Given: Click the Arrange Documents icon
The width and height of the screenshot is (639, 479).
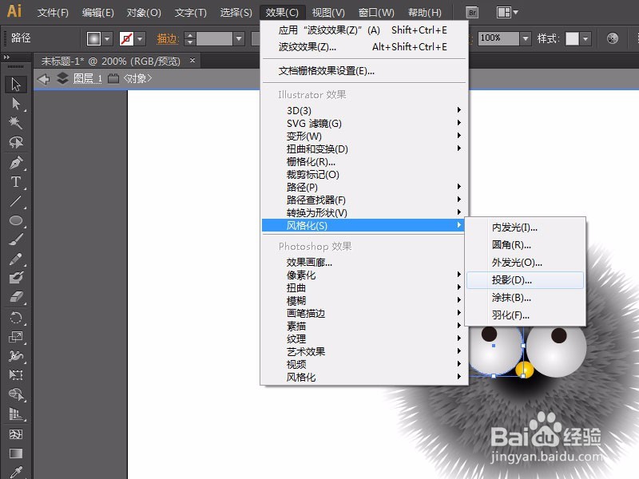Looking at the screenshot, I should [507, 13].
